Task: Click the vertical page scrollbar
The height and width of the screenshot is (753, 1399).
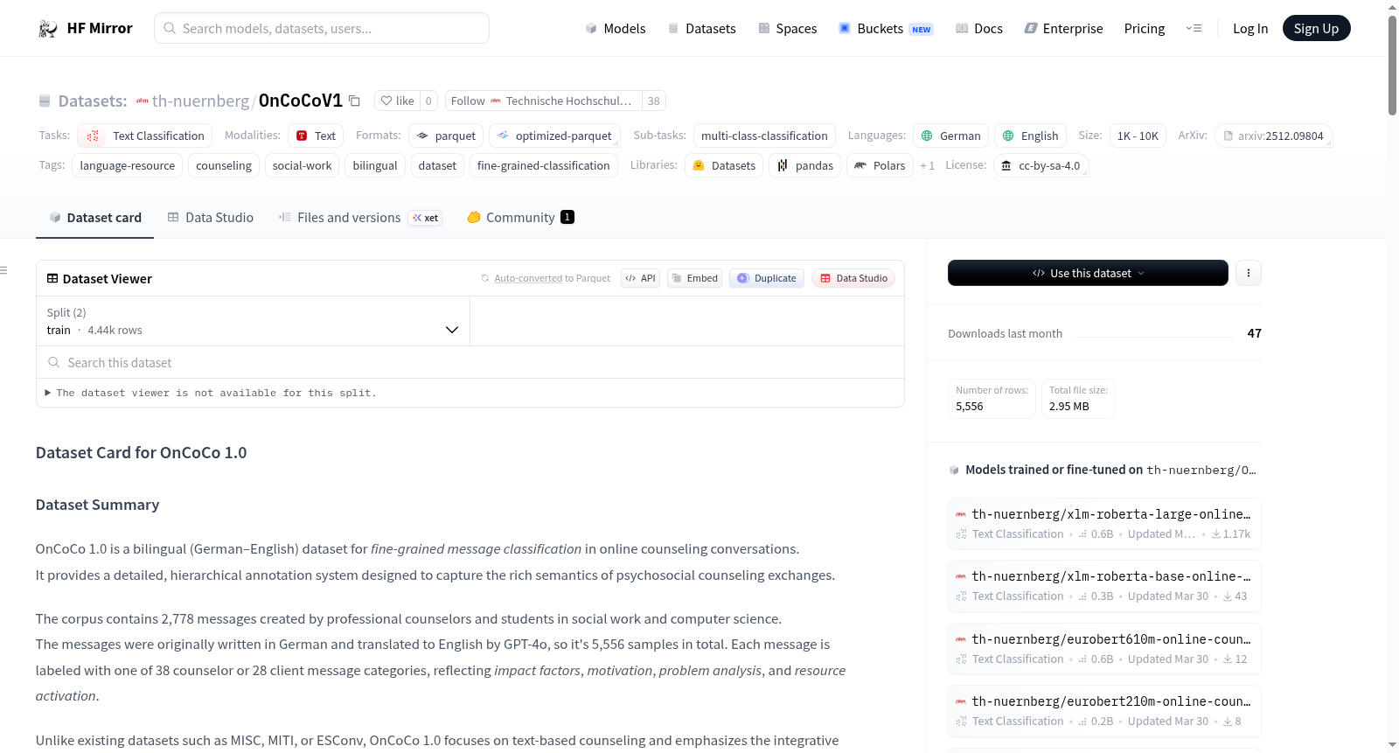Action: [1392, 66]
